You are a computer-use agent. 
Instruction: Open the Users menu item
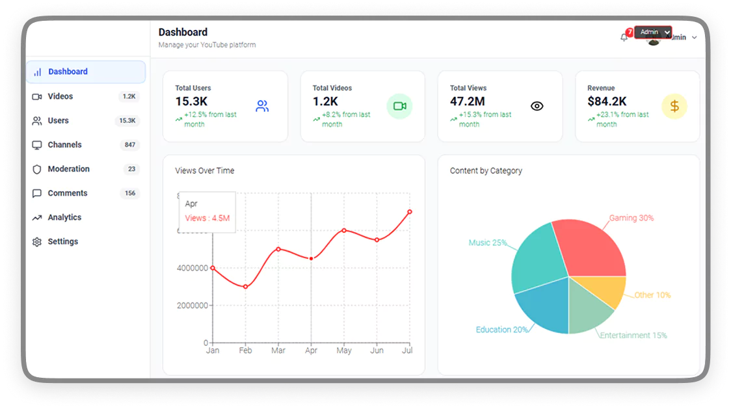point(58,121)
